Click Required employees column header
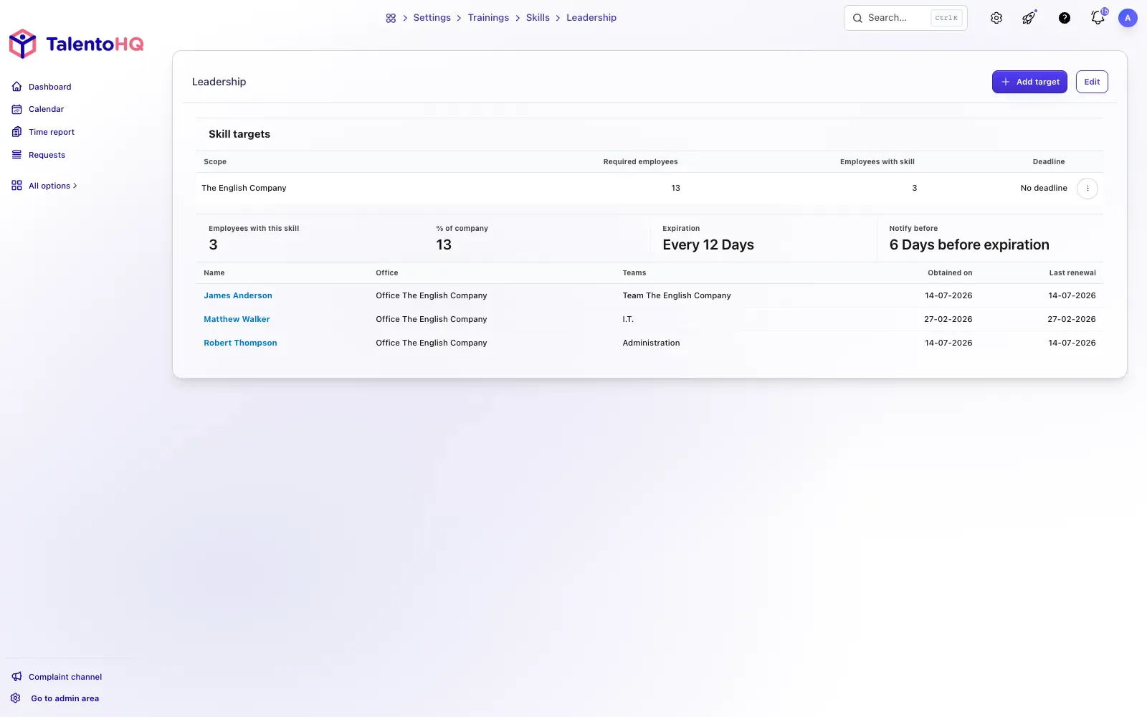This screenshot has height=717, width=1147. click(x=640, y=161)
